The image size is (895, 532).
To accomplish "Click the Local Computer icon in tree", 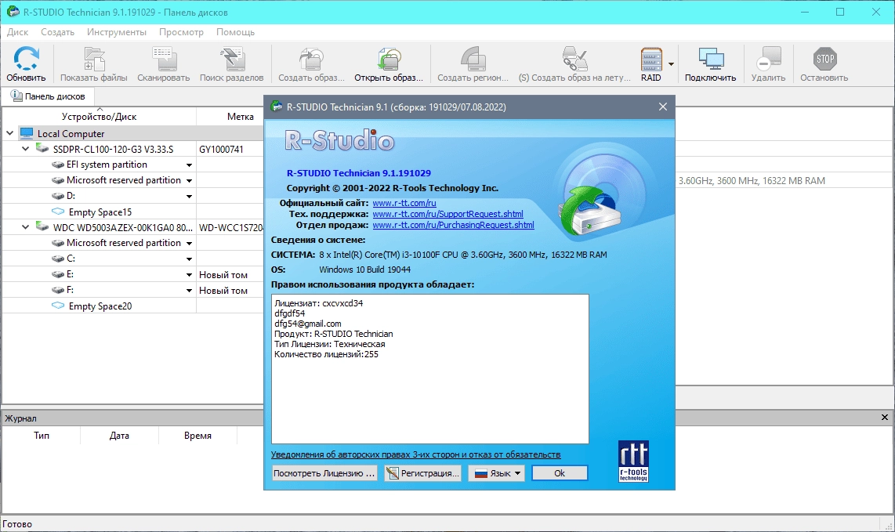I will coord(27,133).
